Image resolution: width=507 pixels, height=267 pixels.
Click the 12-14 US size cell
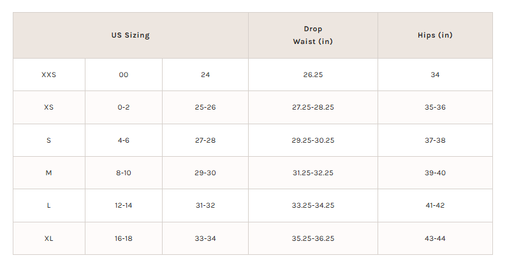(123, 206)
